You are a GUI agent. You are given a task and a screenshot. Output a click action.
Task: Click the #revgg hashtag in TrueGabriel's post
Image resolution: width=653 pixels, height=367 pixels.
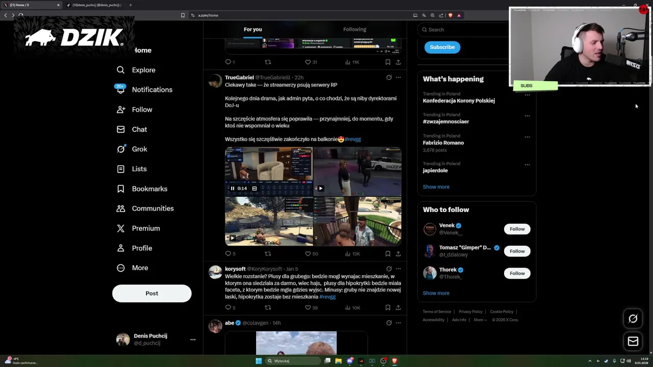(353, 139)
